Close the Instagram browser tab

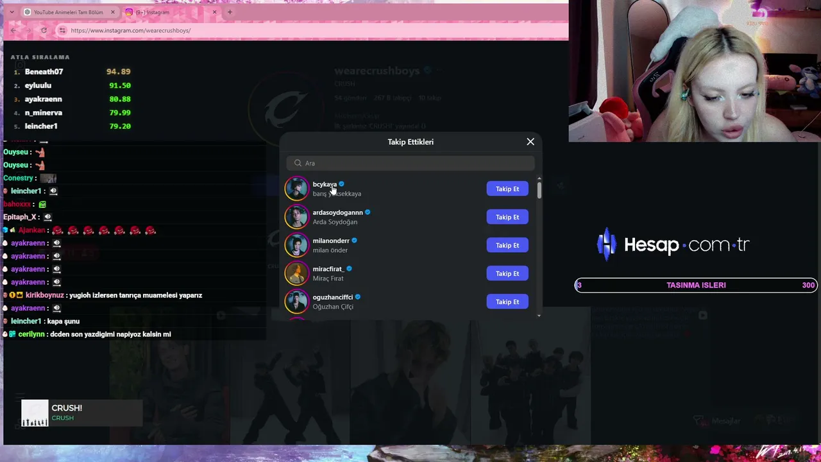click(214, 12)
